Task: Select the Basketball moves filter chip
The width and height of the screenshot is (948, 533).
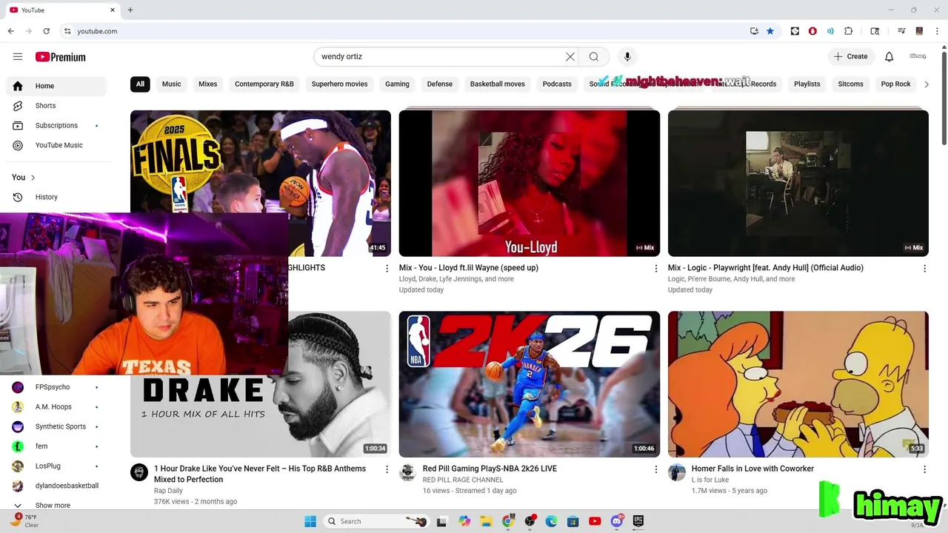Action: (x=498, y=84)
